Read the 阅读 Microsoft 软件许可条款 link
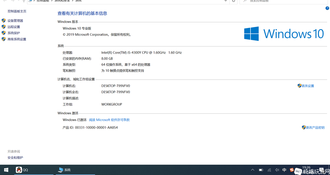The width and height of the screenshot is (330, 175). pyautogui.click(x=109, y=120)
